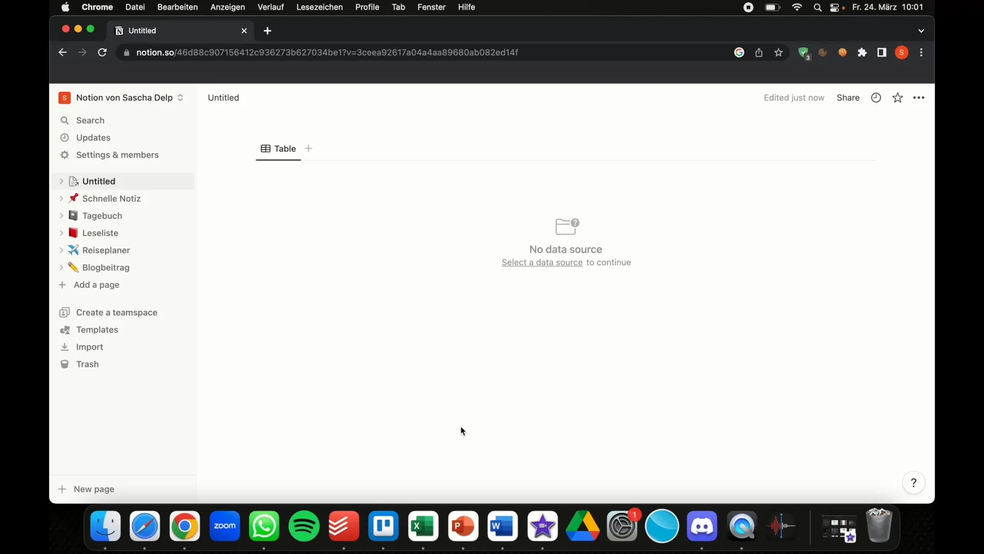
Task: Expand the Tagebuch page tree item
Action: 61,215
